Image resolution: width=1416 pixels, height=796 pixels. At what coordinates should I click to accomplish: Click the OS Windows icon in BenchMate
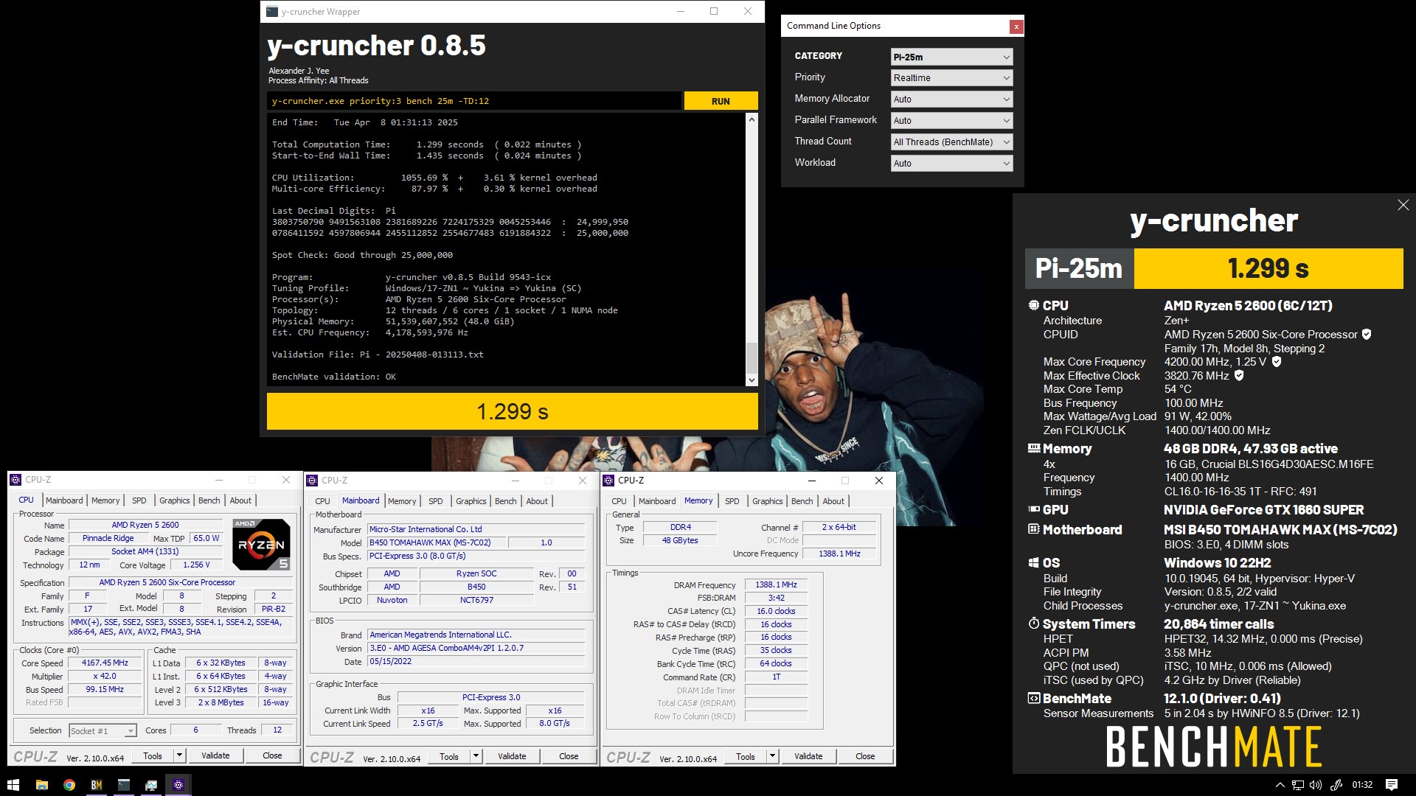[1033, 562]
